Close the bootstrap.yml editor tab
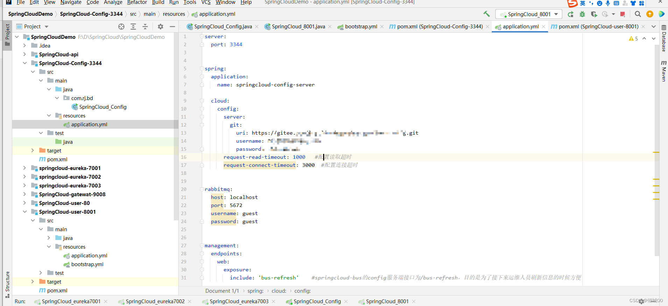 tap(382, 27)
